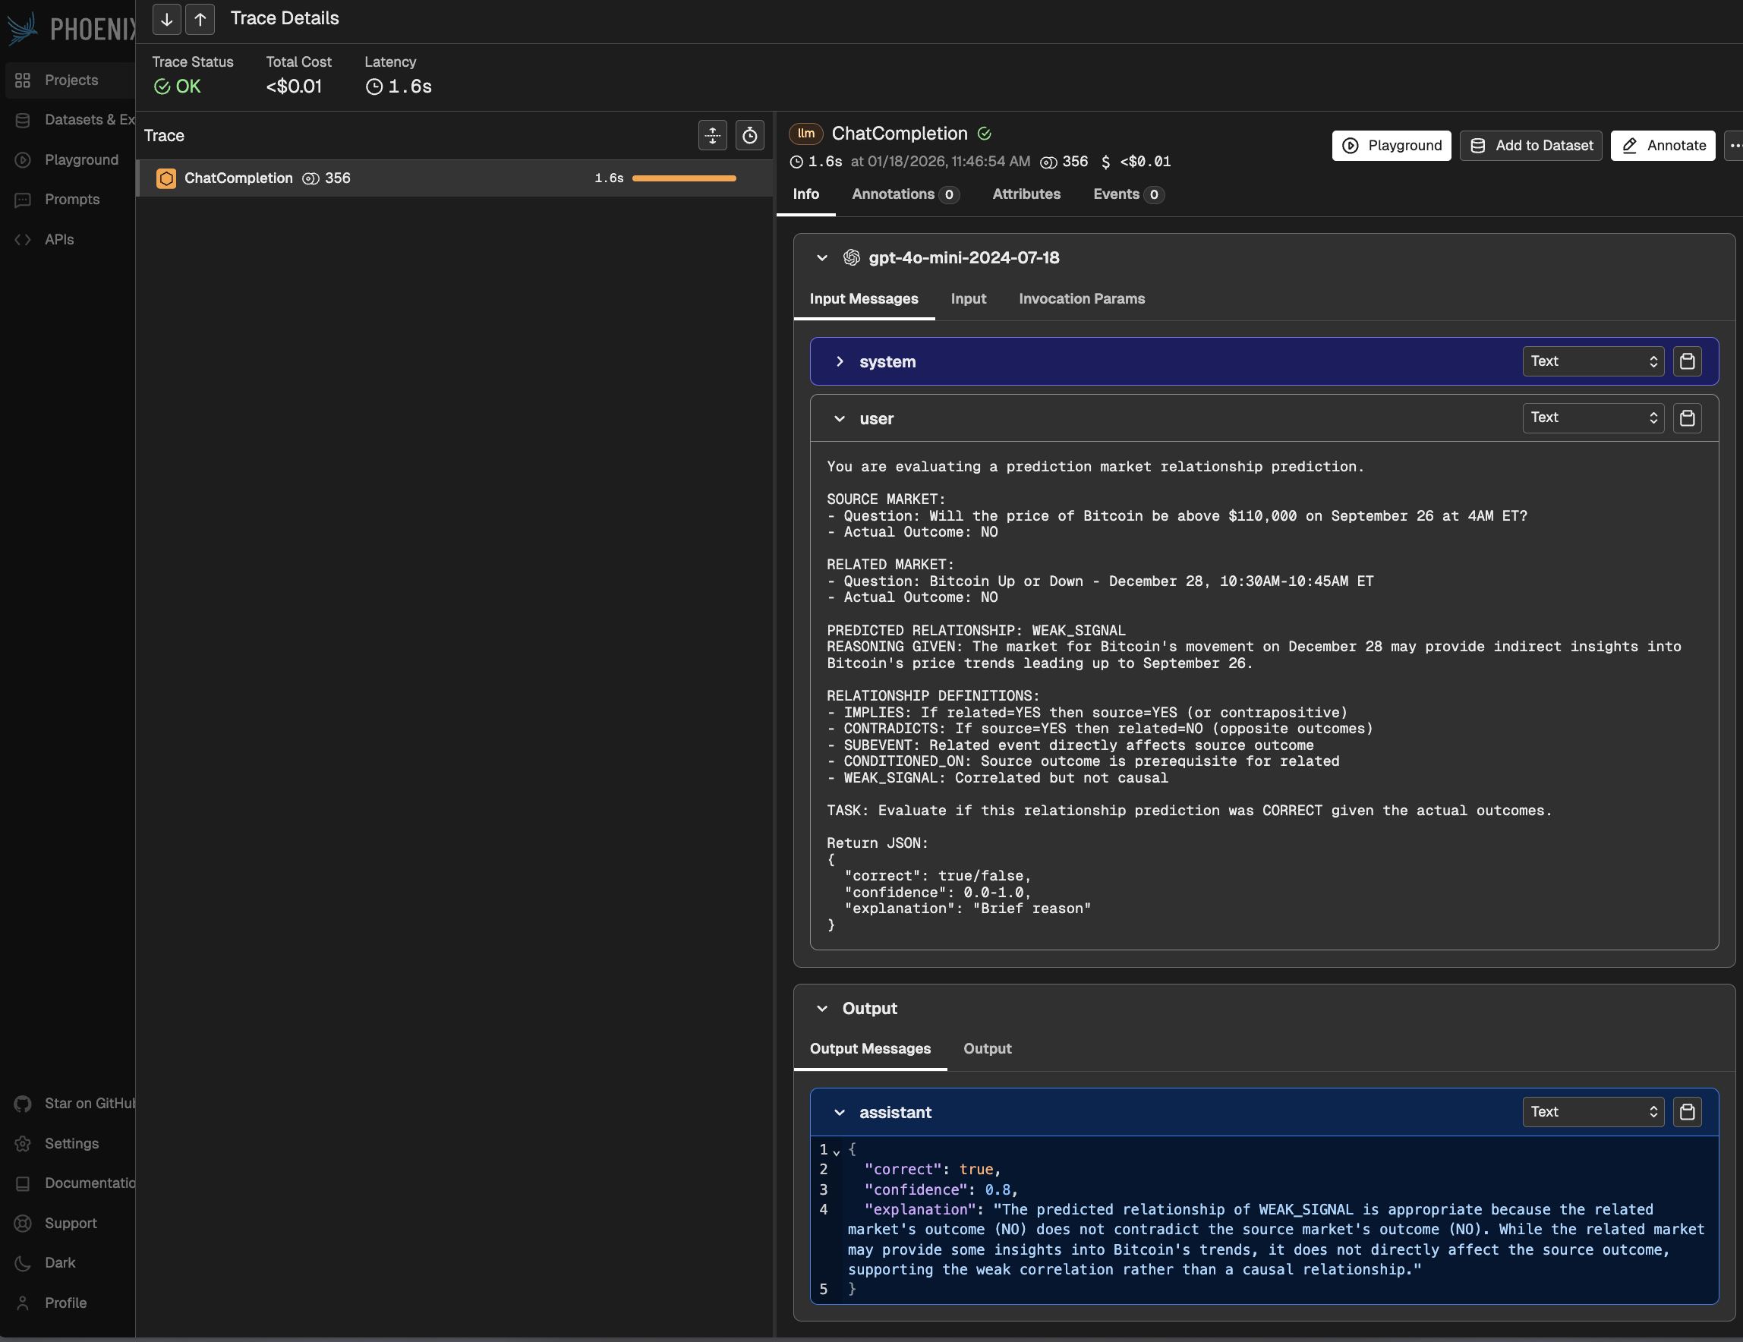Click the timing stopwatch icon in Trace panel

pyautogui.click(x=749, y=136)
